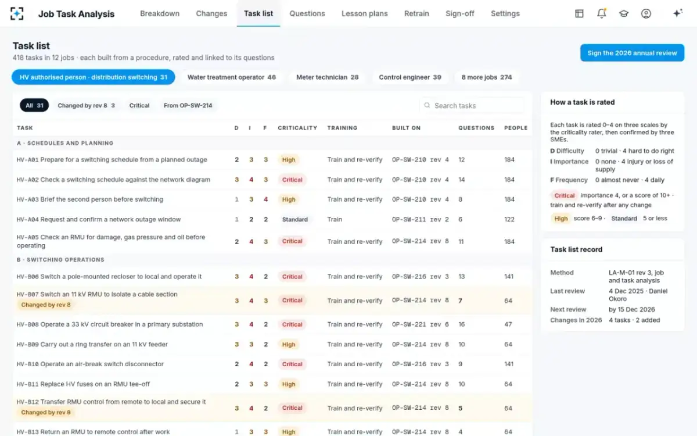
Task: Filter by Changed by rev 8
Action: [x=86, y=105]
